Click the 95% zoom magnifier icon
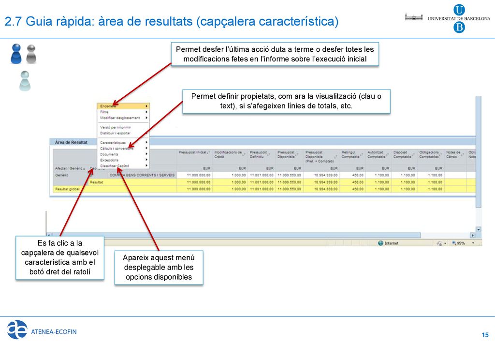495x343 pixels. click(x=454, y=243)
